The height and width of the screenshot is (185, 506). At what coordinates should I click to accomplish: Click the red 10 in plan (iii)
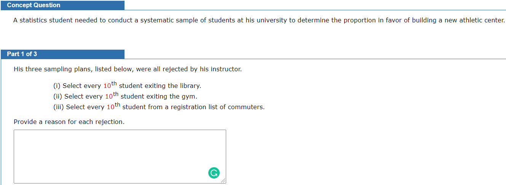[110, 107]
